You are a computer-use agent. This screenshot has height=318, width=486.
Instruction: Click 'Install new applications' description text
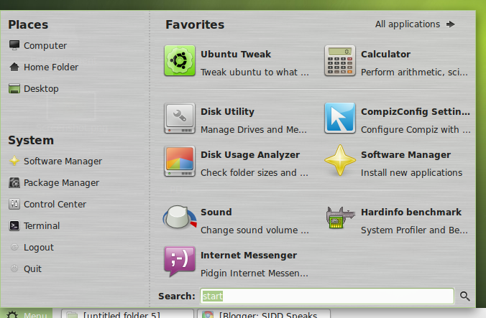[x=412, y=172]
